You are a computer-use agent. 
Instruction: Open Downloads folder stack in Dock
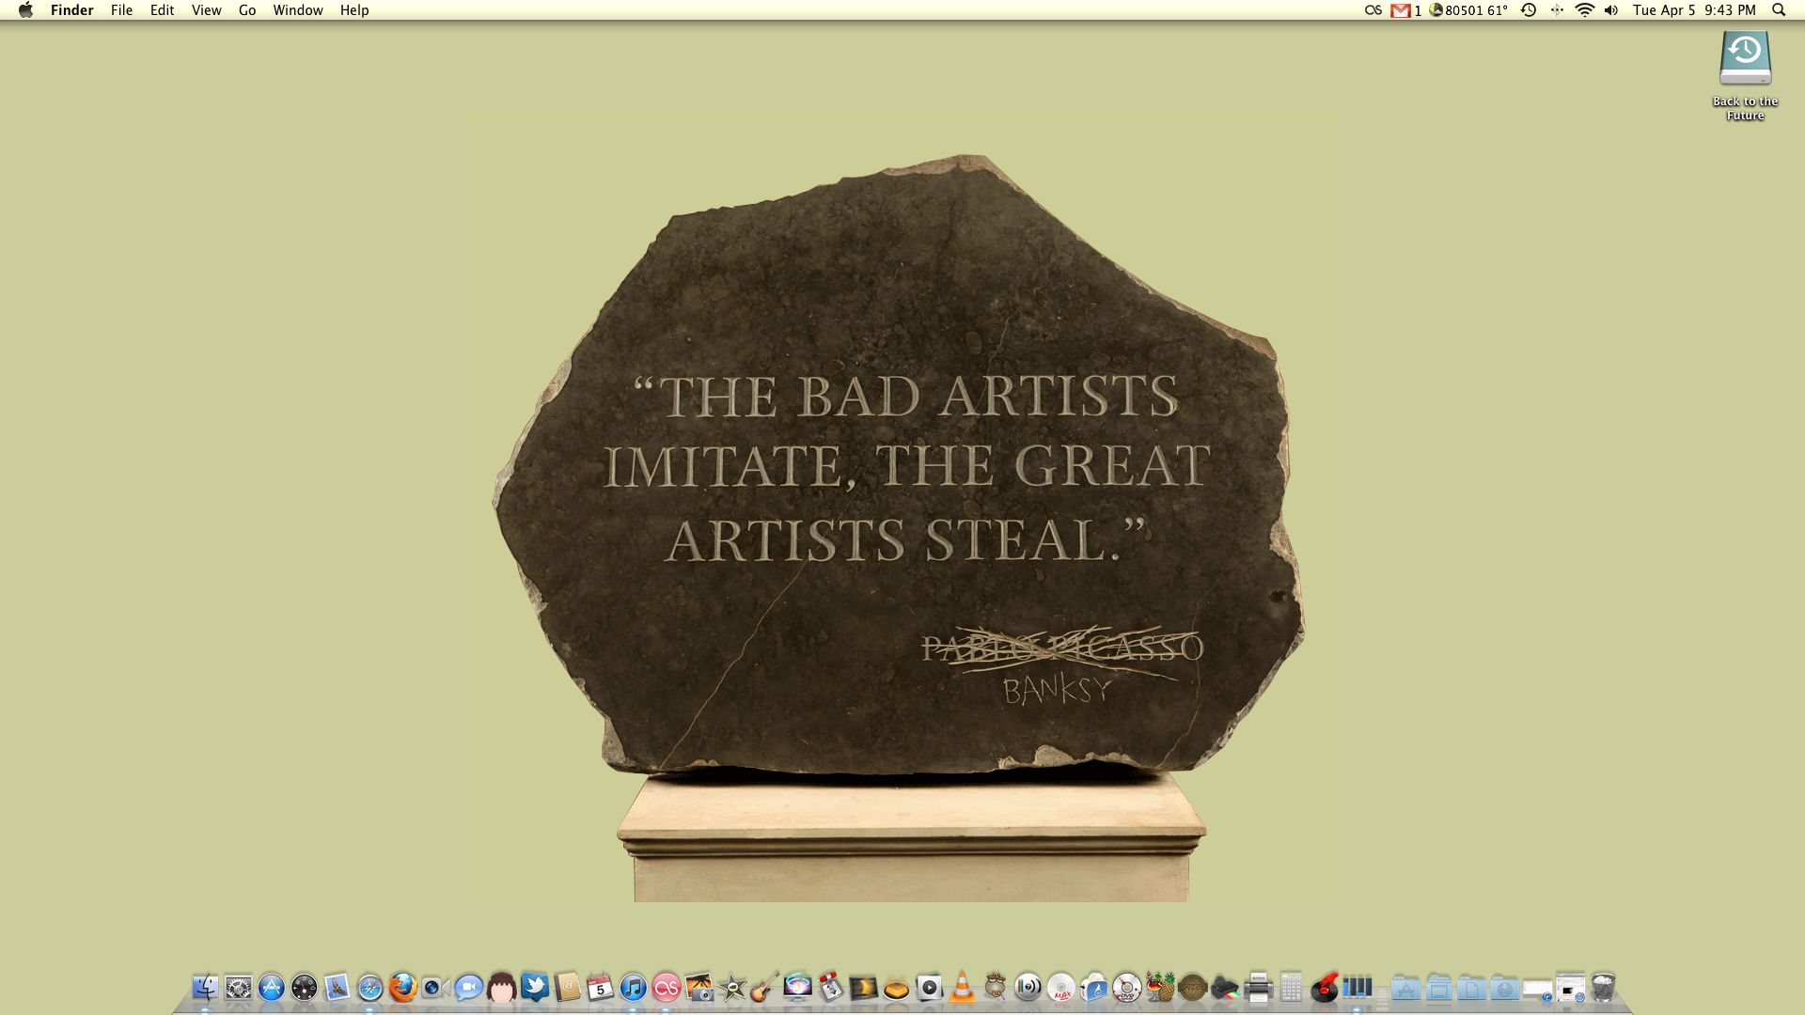point(1504,988)
